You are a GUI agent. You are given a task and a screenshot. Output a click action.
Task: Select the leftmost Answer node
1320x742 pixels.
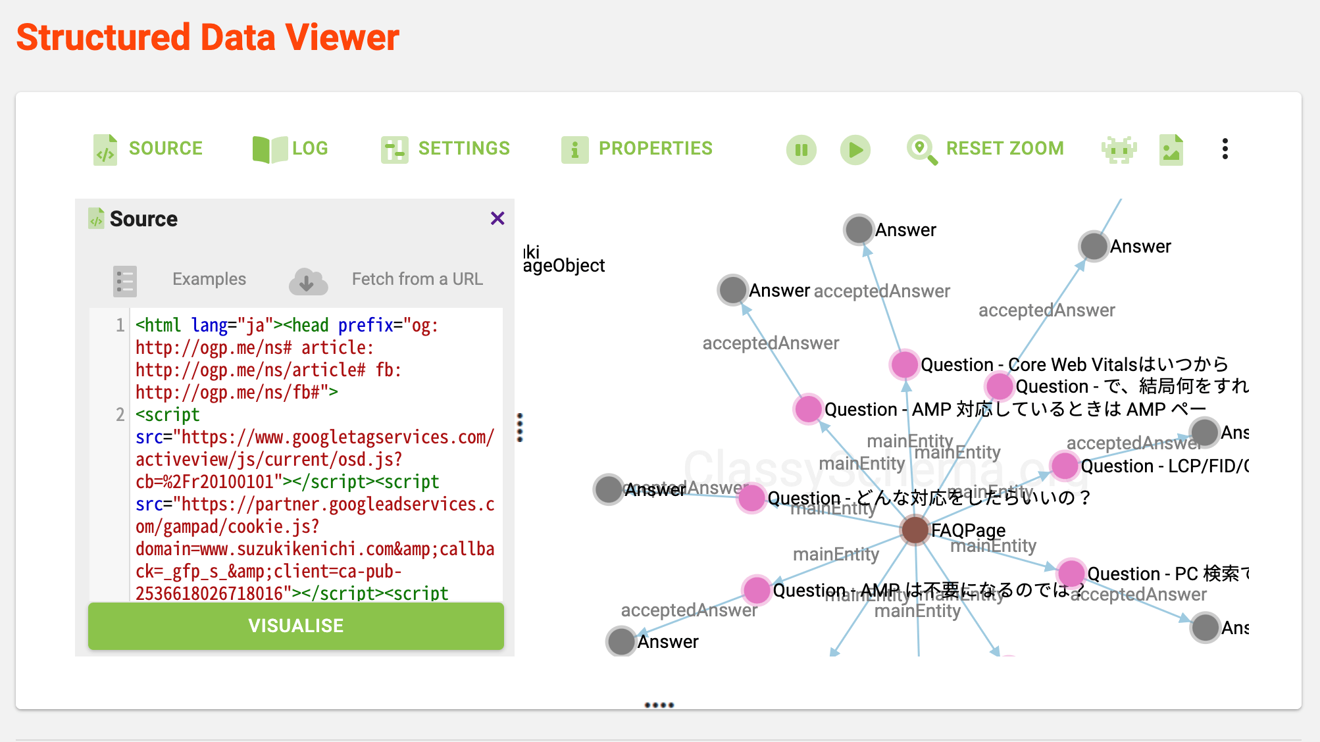609,489
